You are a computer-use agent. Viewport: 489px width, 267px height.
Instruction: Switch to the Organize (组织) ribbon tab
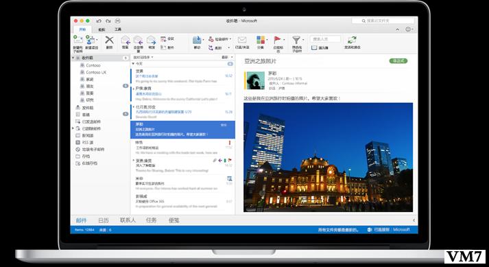(x=102, y=30)
